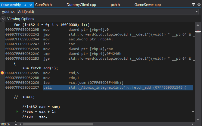Click the commented // sum++; line
The image size is (202, 126).
pos(24,97)
